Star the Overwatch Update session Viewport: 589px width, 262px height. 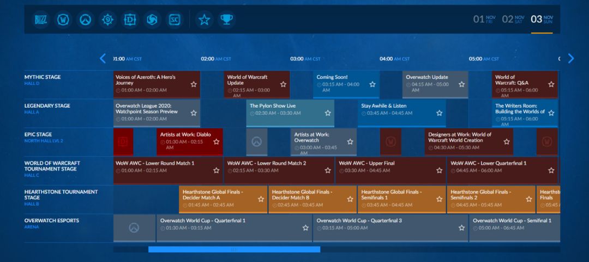click(462, 84)
